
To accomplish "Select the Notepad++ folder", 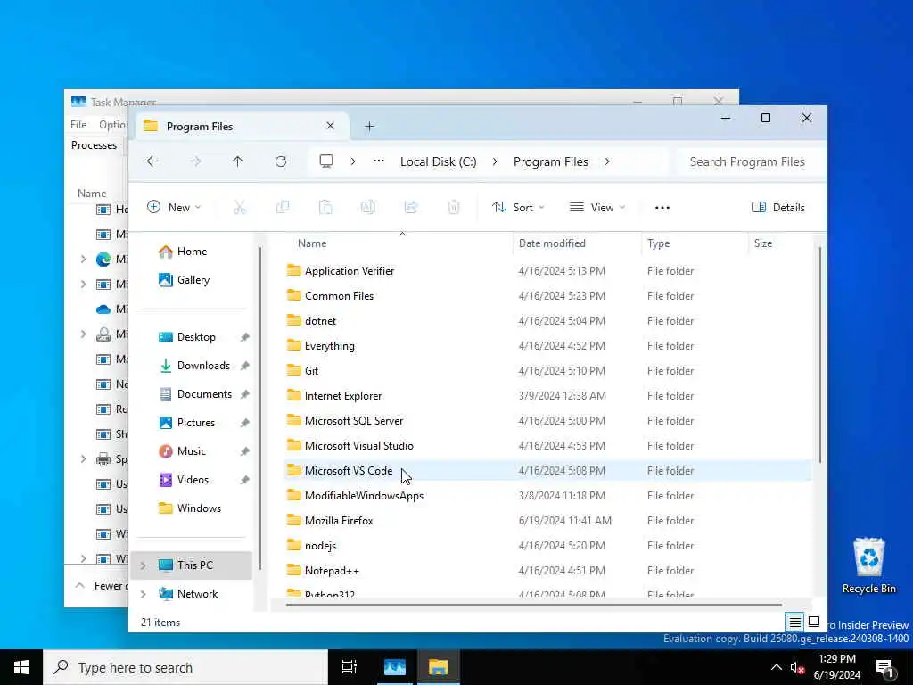I will 547,571.
